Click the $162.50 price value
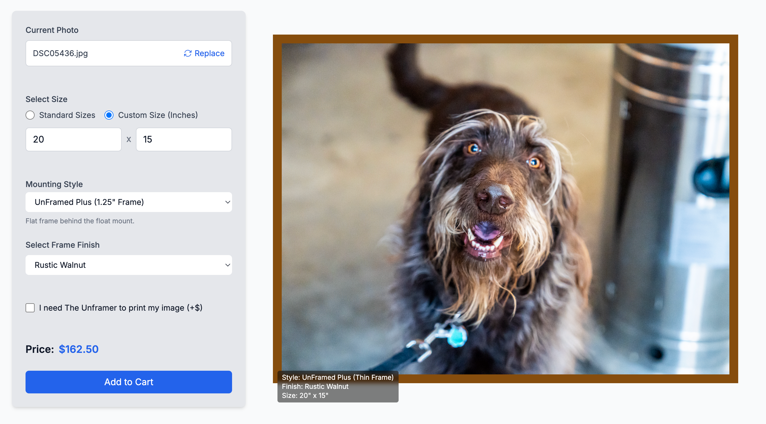 tap(79, 349)
